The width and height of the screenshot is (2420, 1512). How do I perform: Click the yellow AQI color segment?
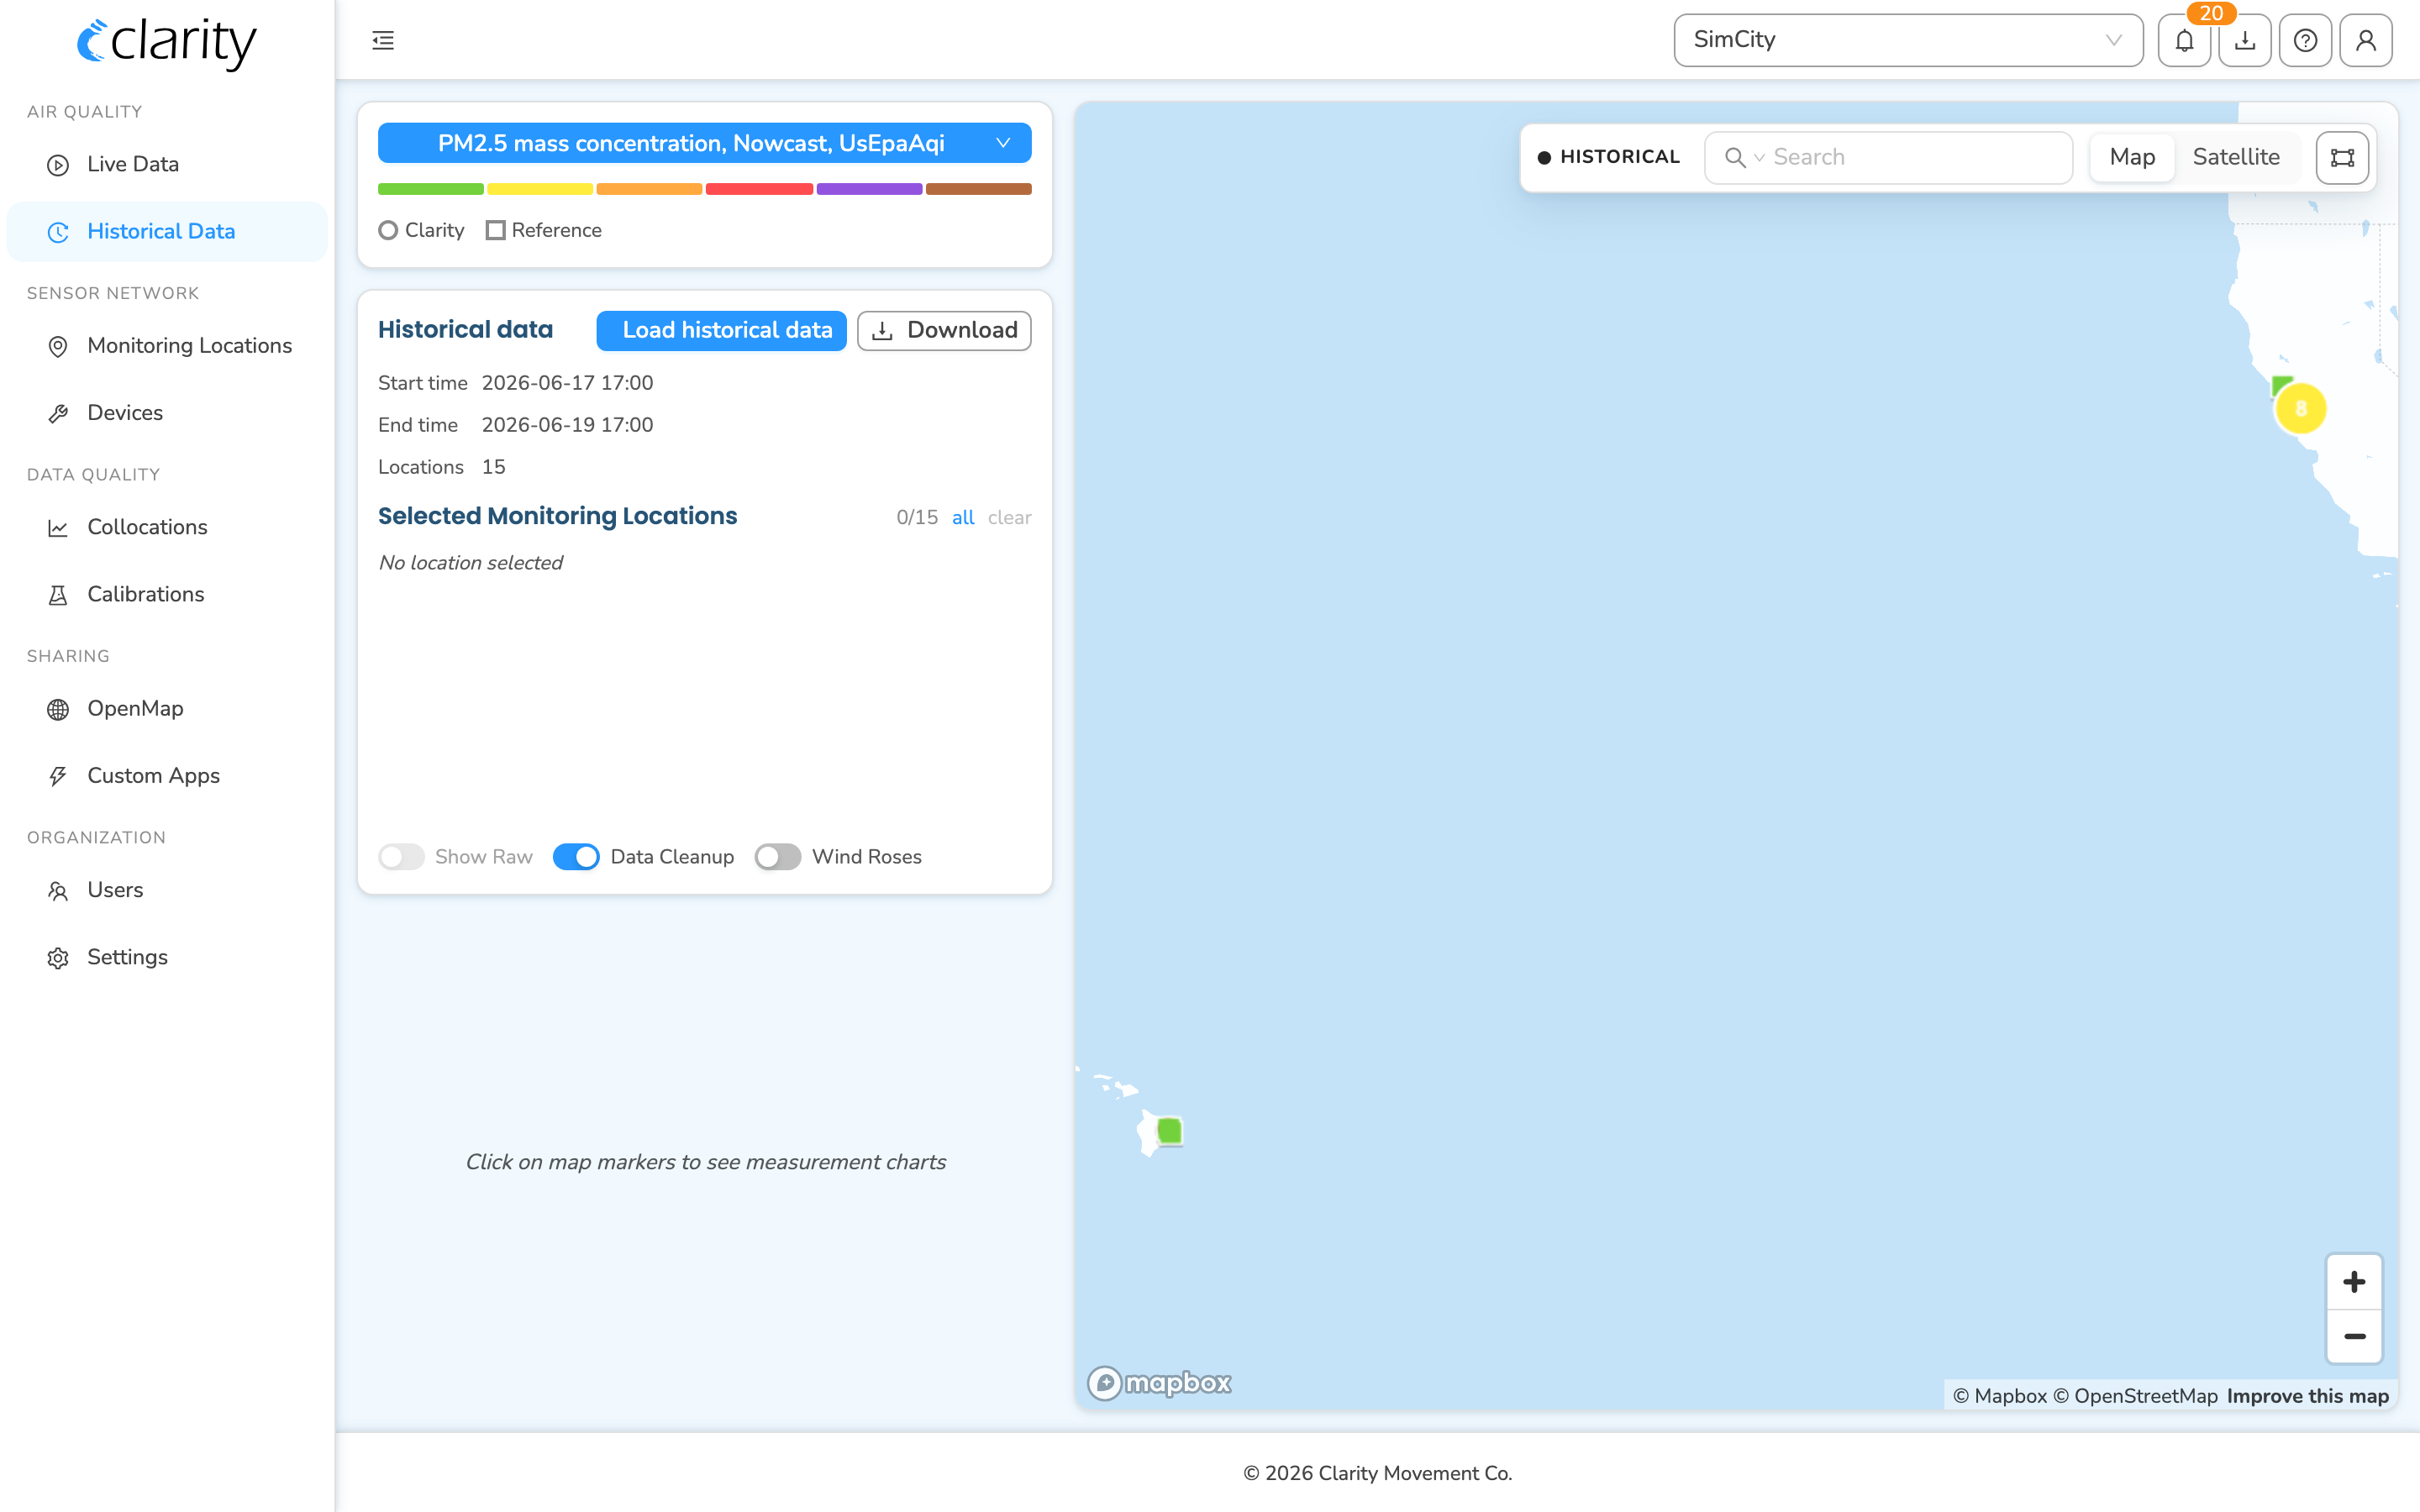(x=540, y=189)
